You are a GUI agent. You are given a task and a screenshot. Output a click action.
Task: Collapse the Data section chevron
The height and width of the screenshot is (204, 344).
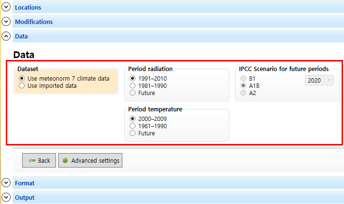(6, 36)
